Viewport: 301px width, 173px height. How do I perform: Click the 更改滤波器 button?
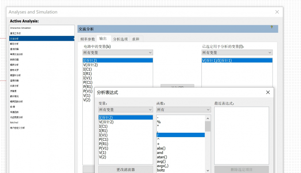coord(126,169)
